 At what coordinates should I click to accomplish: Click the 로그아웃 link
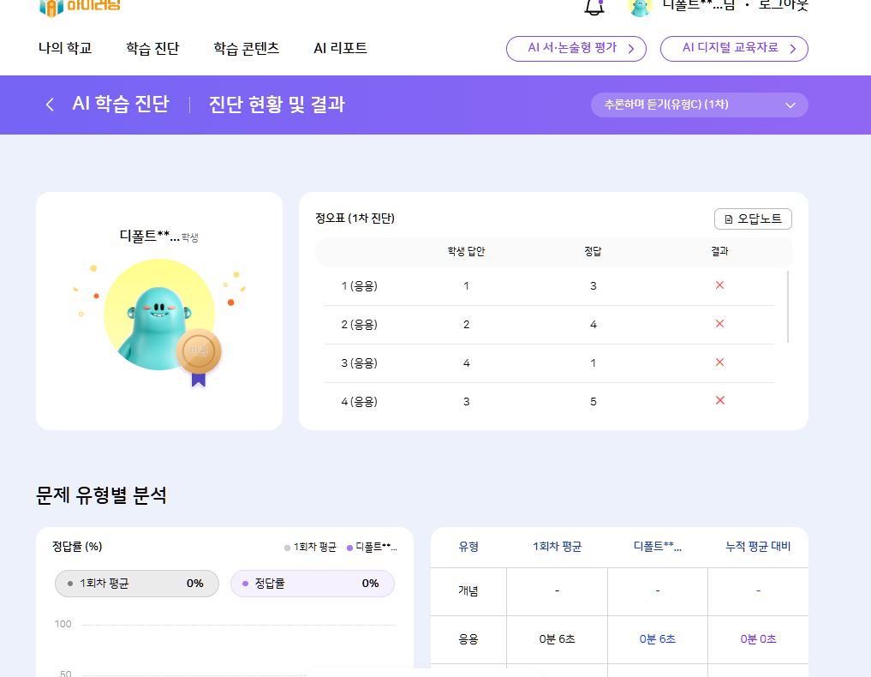tap(782, 4)
